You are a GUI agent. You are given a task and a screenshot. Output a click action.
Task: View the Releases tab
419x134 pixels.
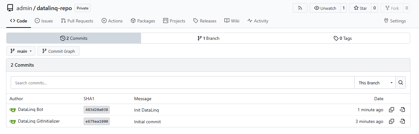point(205,21)
